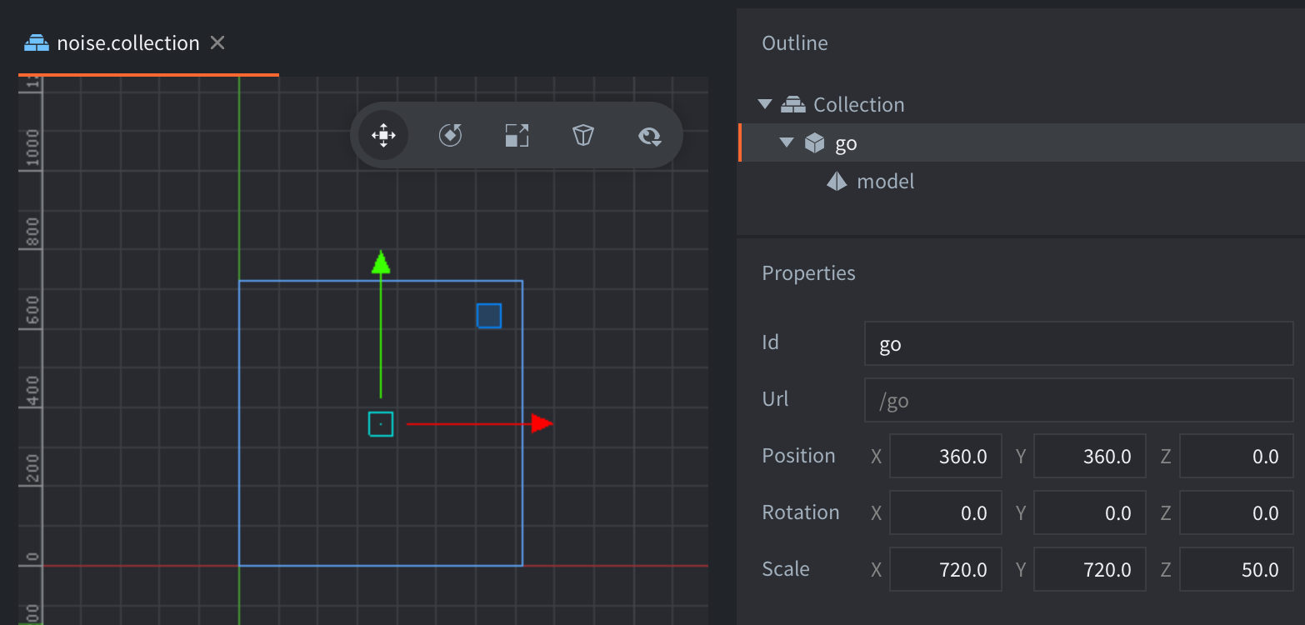The height and width of the screenshot is (625, 1305).
Task: Click the camera perspective icon in the toolbar
Action: [649, 135]
